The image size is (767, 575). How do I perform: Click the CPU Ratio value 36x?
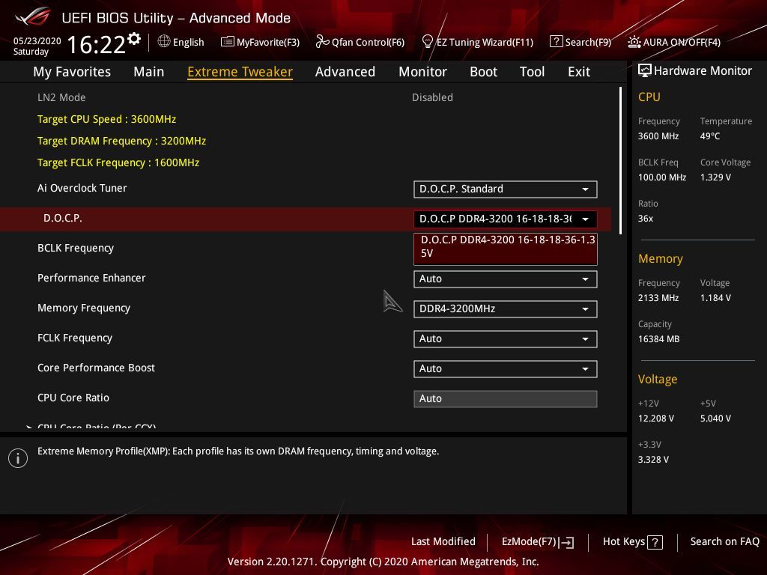pyautogui.click(x=646, y=219)
